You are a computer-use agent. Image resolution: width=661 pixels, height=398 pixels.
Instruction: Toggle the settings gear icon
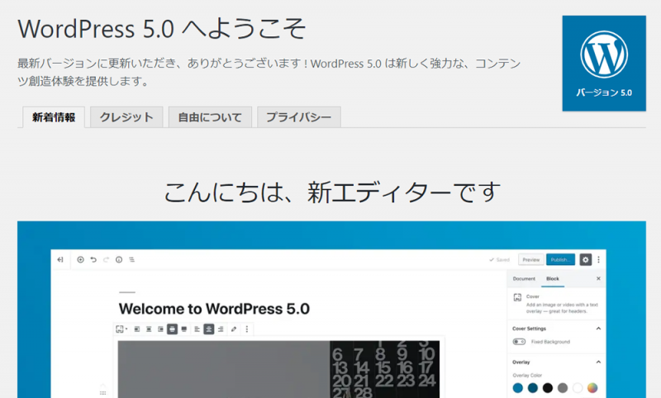pos(585,260)
